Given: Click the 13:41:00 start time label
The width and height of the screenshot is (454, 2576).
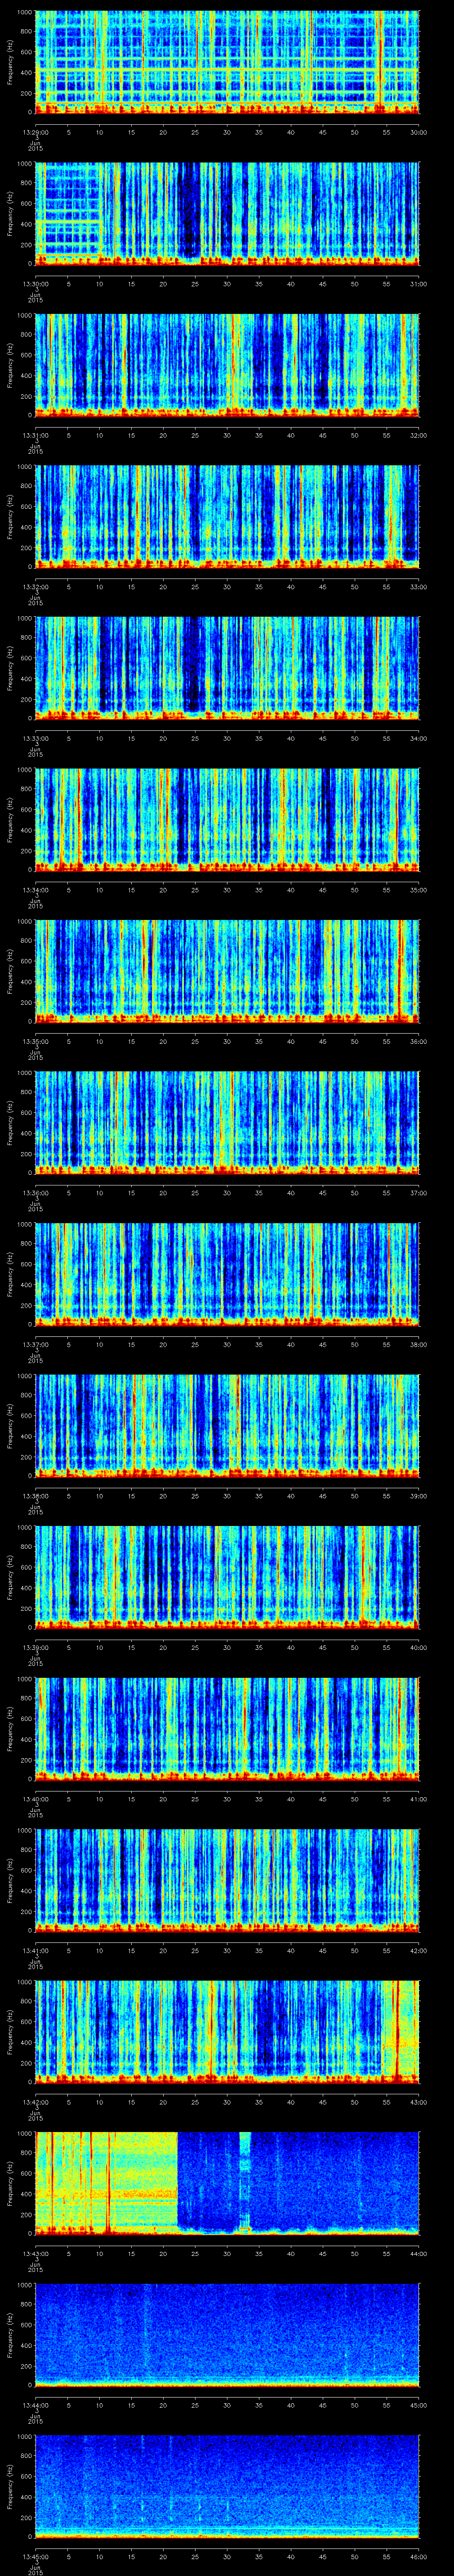Looking at the screenshot, I should pyautogui.click(x=36, y=1951).
